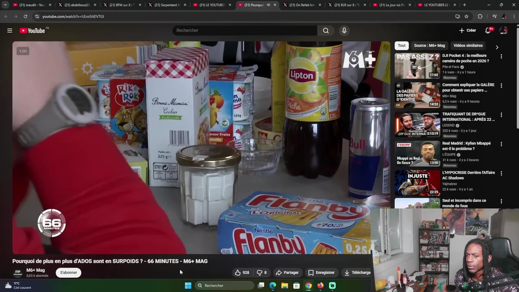Open a new browser tab
The width and height of the screenshot is (519, 292).
(x=464, y=5)
